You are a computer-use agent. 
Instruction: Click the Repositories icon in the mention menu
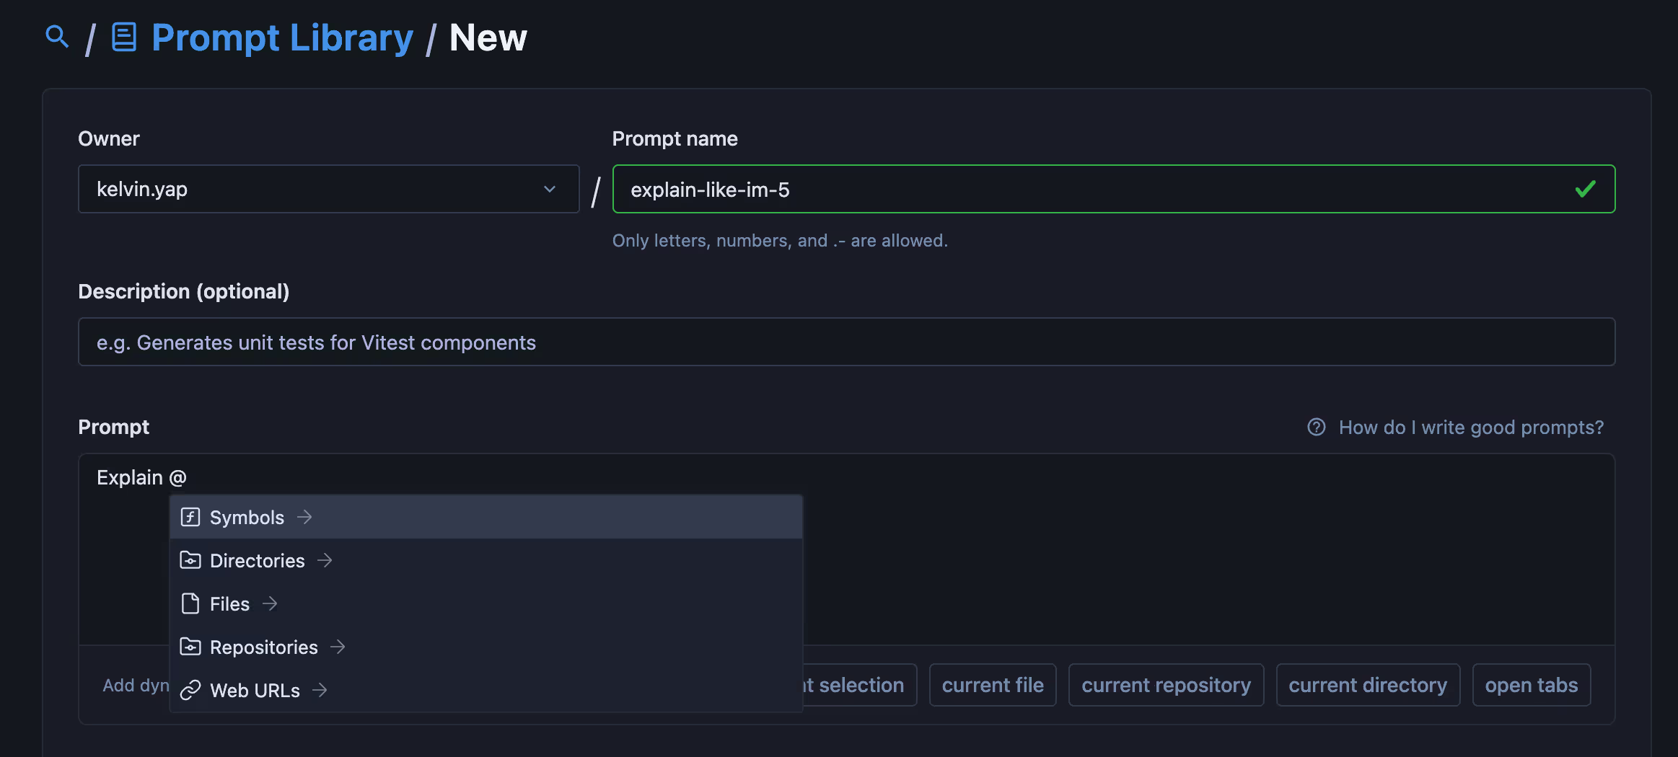190,647
